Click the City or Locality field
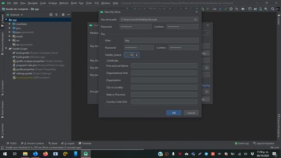The image size is (281, 158). point(164,87)
